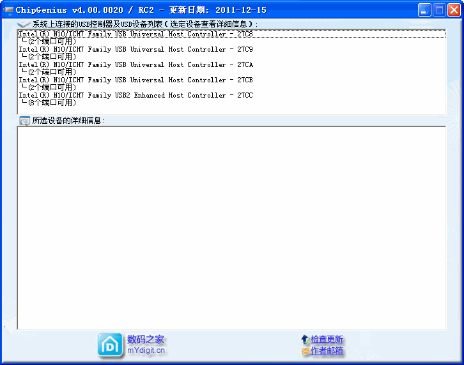Select the USB Universal Host Controller 27C8
The height and width of the screenshot is (365, 464).
(135, 34)
